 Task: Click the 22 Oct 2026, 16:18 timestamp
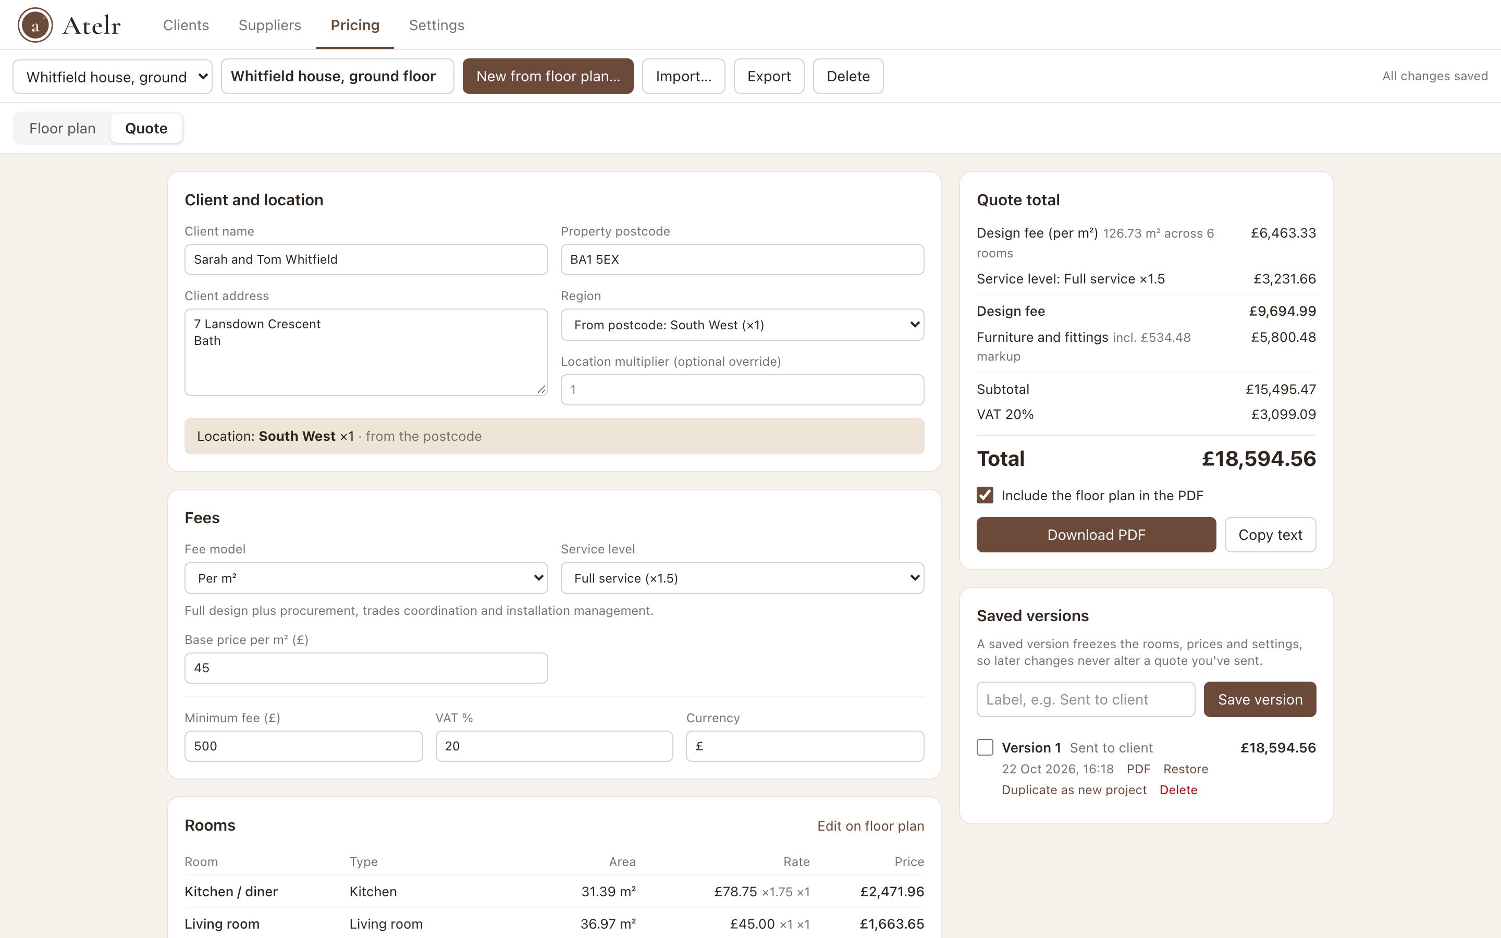[1057, 769]
